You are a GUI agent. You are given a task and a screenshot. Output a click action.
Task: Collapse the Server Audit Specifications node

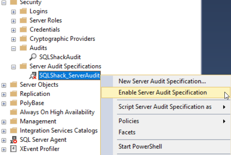[x=13, y=67]
